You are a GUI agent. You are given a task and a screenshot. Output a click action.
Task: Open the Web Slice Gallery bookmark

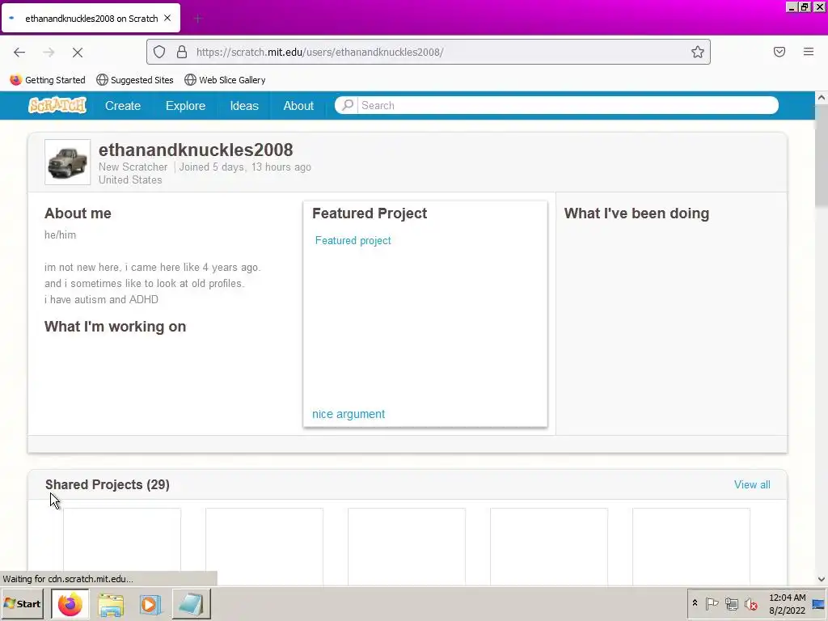click(x=225, y=80)
